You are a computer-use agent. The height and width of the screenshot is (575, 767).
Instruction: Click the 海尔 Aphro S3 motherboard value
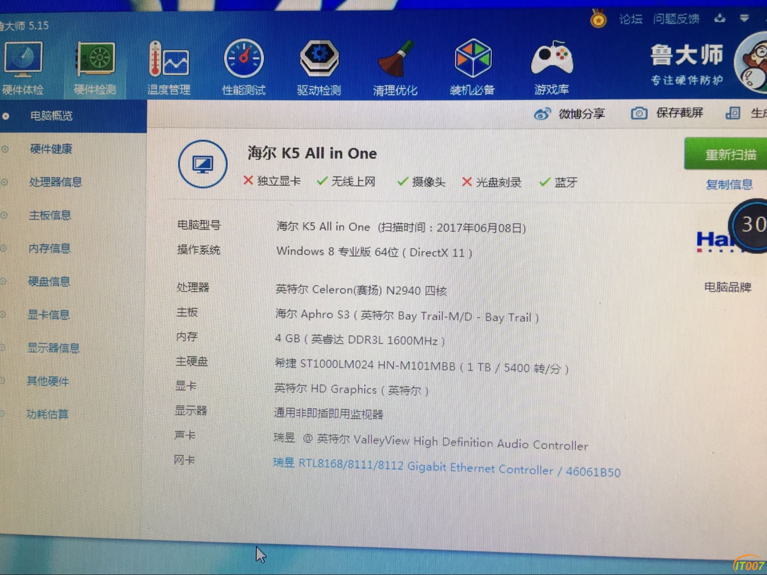tap(407, 316)
